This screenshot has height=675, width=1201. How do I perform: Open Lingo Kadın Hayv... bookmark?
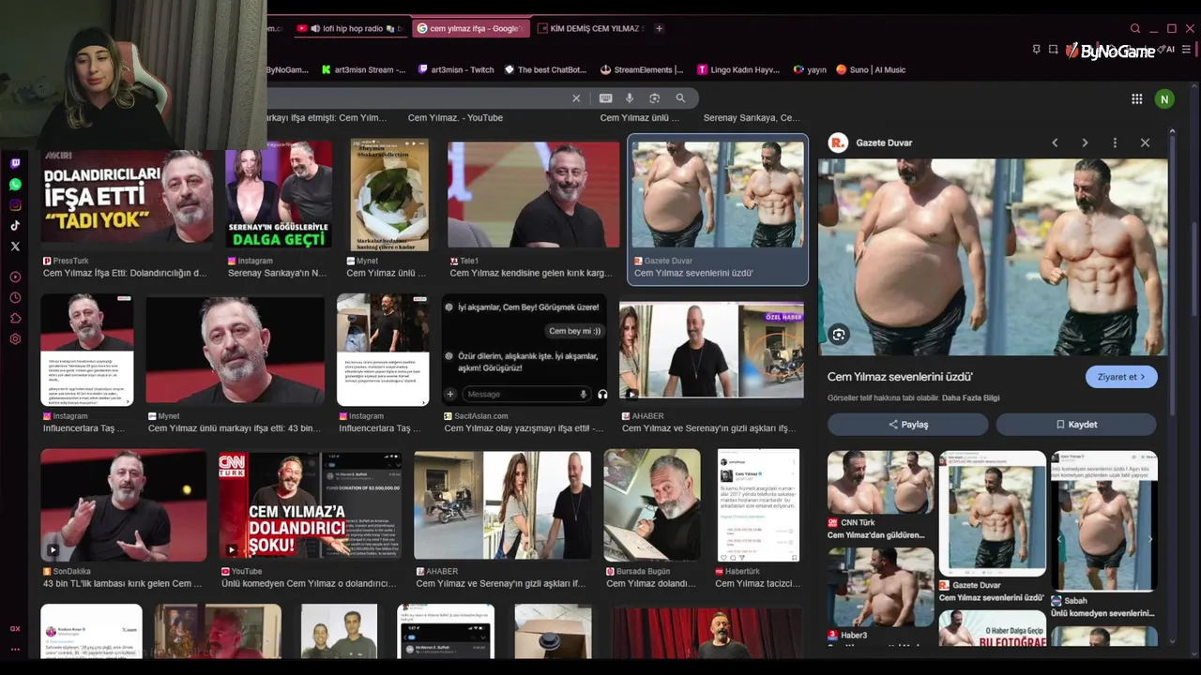coord(738,69)
